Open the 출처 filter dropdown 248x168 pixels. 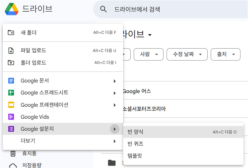coord(225,54)
